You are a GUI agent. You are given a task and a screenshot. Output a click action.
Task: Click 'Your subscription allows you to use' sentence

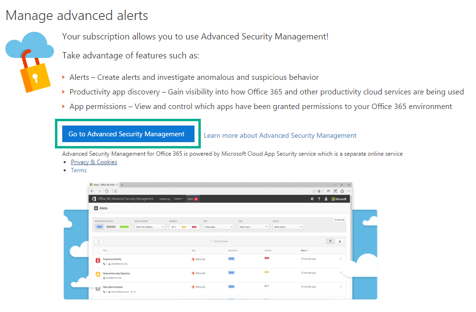pyautogui.click(x=195, y=37)
